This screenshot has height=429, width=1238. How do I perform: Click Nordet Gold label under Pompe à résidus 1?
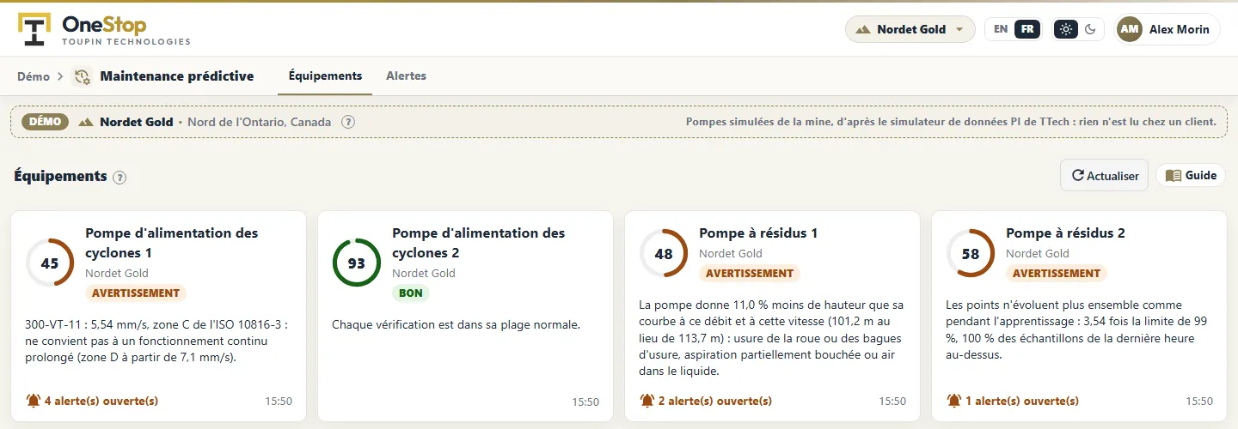pos(731,253)
